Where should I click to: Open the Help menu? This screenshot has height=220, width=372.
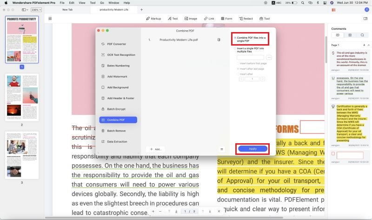tap(126, 3)
